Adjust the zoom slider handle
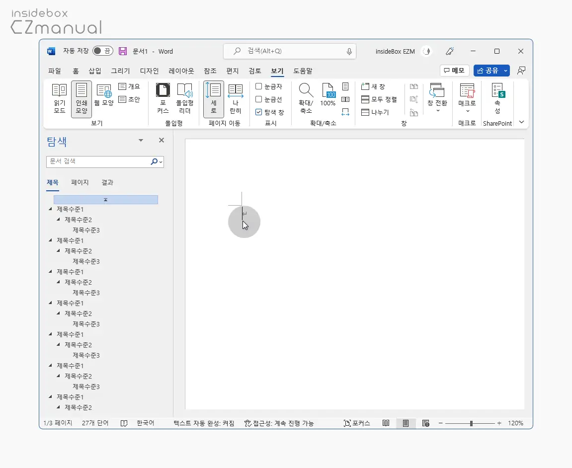This screenshot has width=572, height=468. coord(471,423)
